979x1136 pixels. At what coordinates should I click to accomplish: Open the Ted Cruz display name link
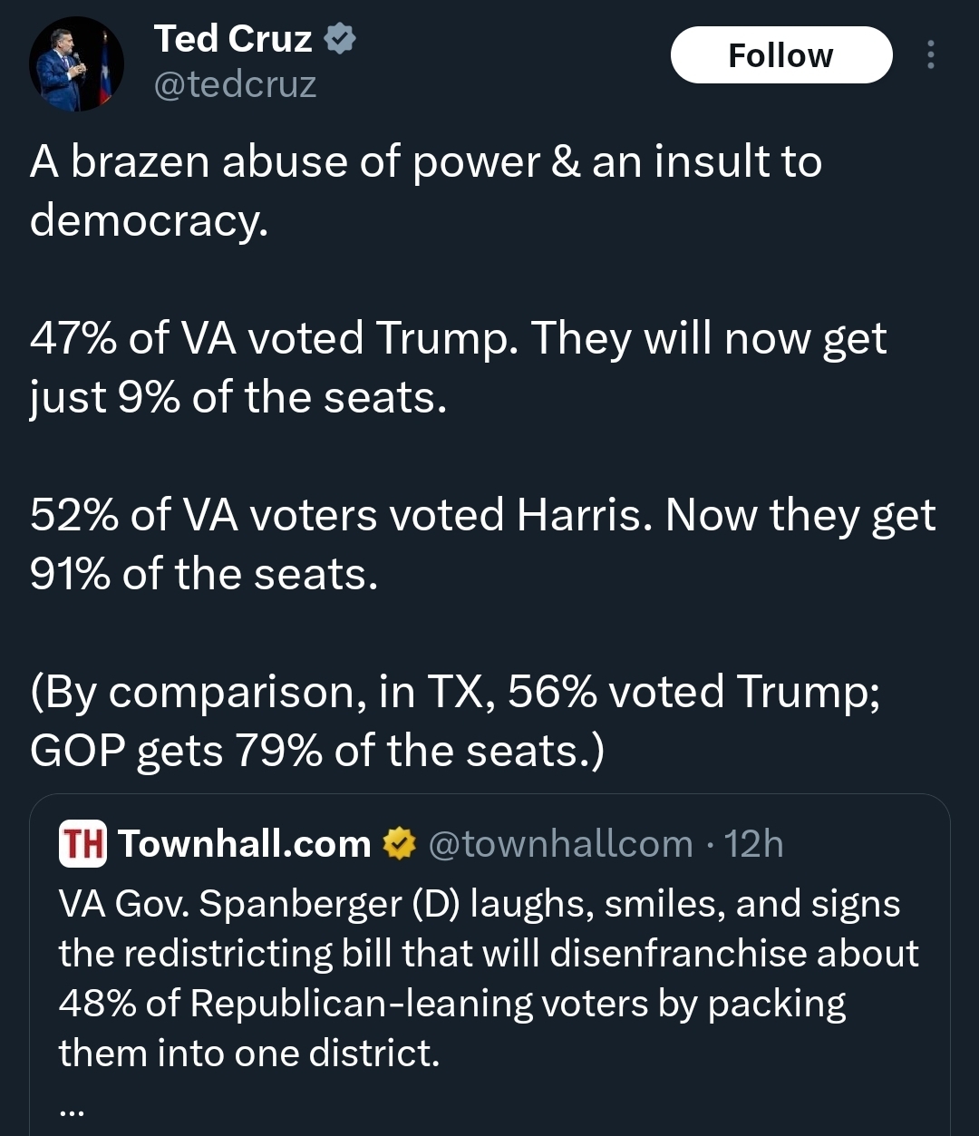pyautogui.click(x=233, y=39)
